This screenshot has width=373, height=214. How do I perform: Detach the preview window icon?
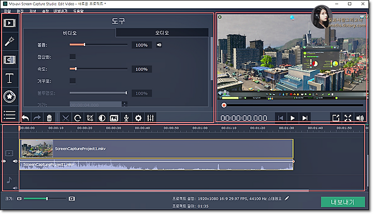click(336, 118)
